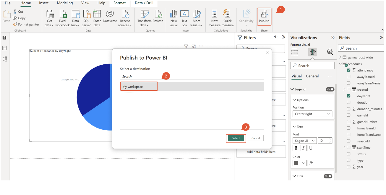The width and height of the screenshot is (386, 195).
Task: Open Format visual brush icon
Action: coord(312,52)
